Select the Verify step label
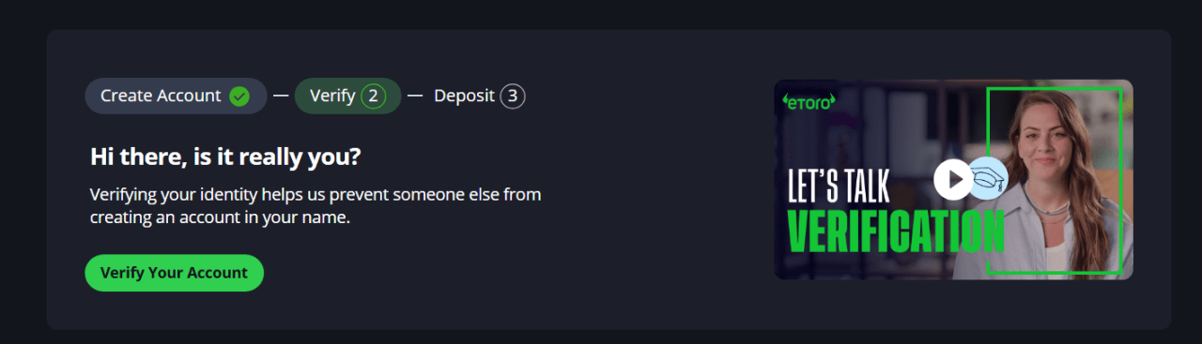Image resolution: width=1202 pixels, height=344 pixels. pos(332,96)
